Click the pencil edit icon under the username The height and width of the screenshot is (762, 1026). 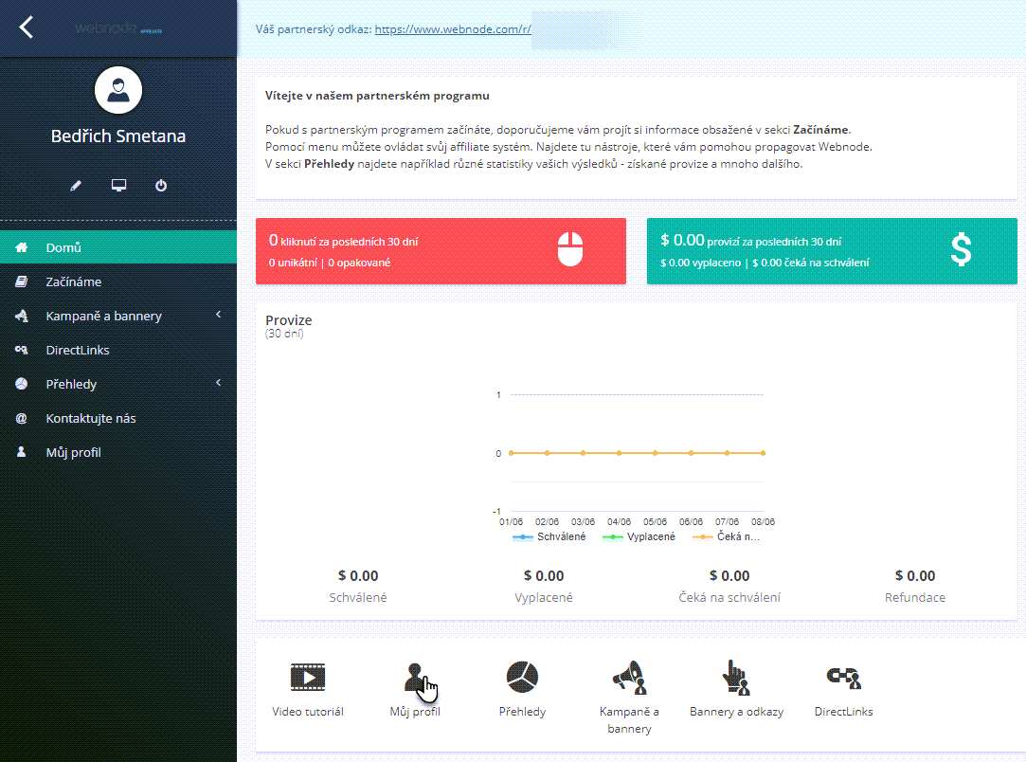click(76, 186)
